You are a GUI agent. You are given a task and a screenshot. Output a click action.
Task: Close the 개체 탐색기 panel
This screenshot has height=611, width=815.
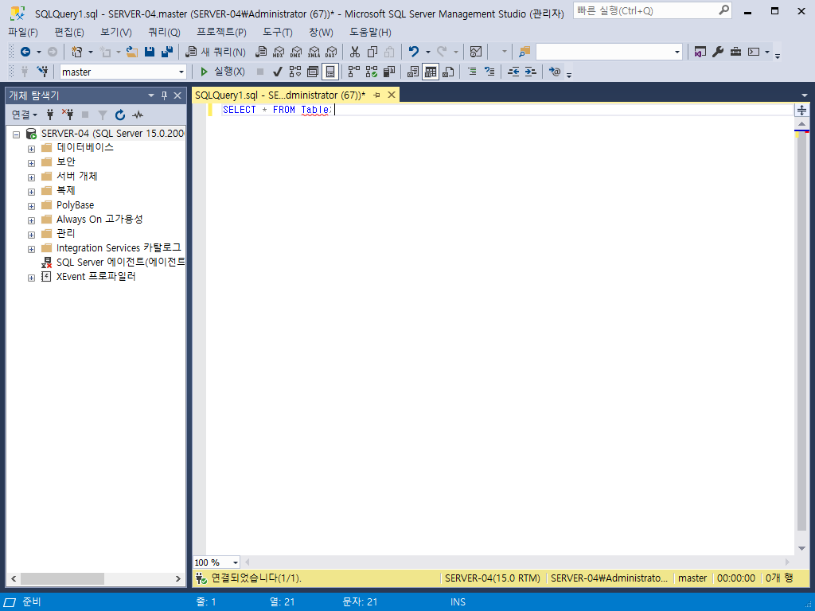pos(177,95)
